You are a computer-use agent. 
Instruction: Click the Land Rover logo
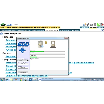click(3, 25)
